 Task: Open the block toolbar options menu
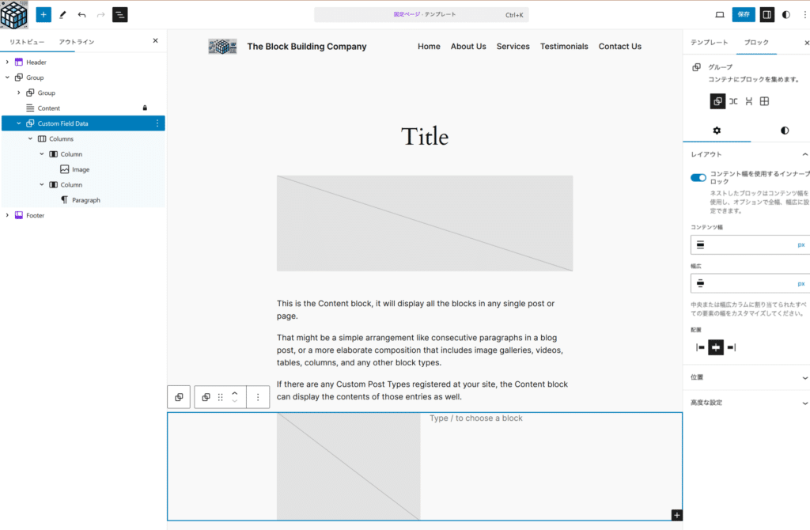pyautogui.click(x=258, y=396)
